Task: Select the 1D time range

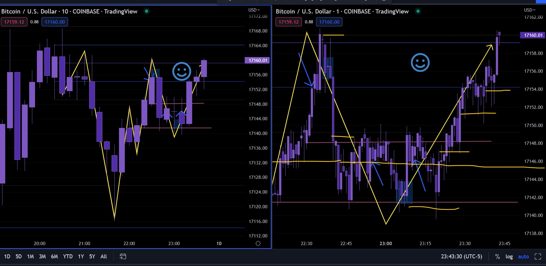Action: pos(7,256)
